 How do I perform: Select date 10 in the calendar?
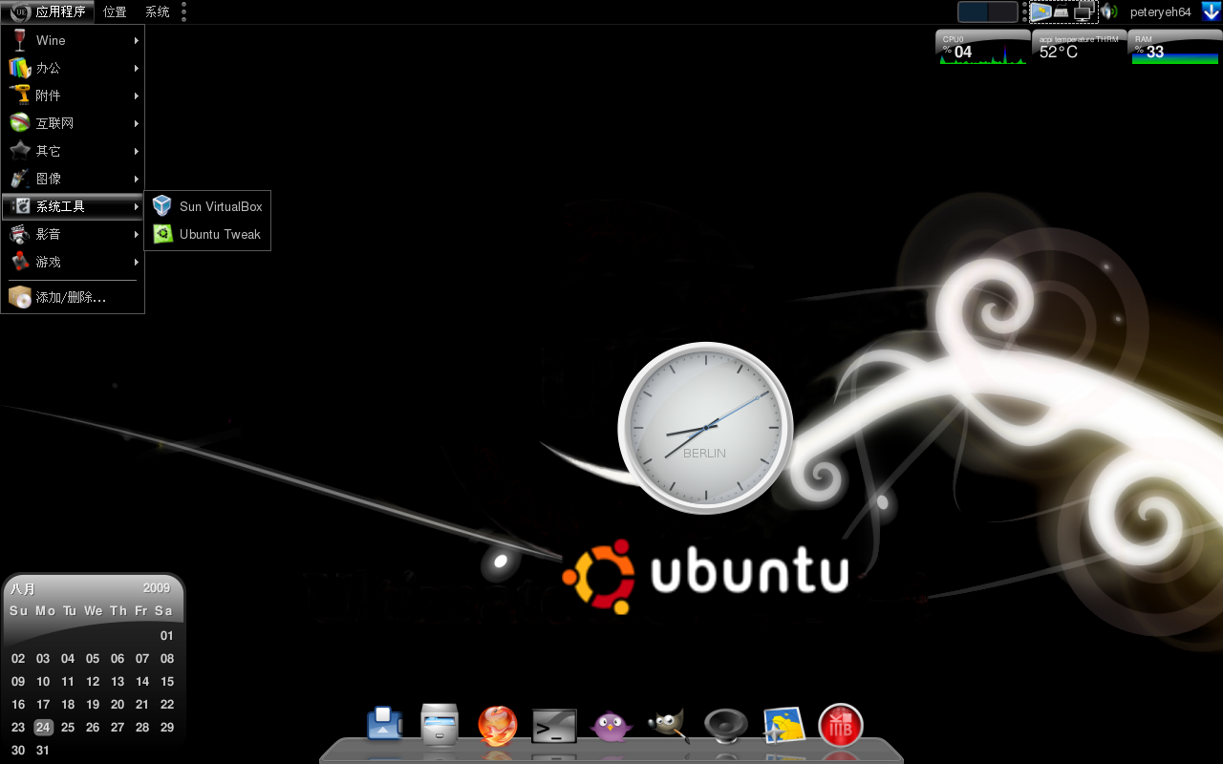pyautogui.click(x=43, y=681)
